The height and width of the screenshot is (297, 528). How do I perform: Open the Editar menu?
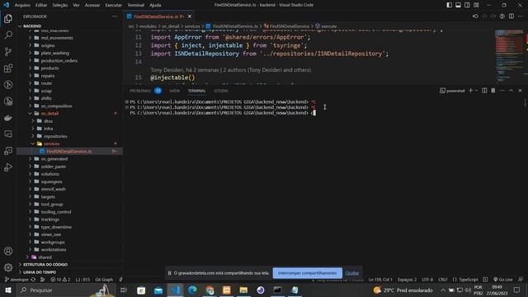pos(41,5)
